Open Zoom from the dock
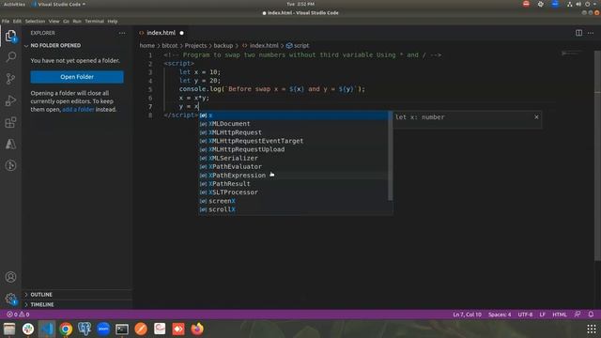 103,330
